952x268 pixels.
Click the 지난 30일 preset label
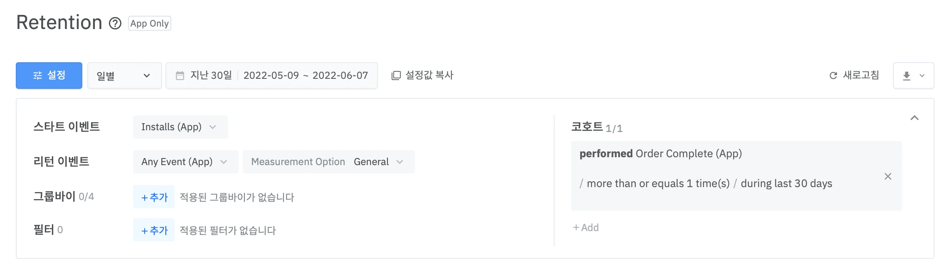(211, 76)
